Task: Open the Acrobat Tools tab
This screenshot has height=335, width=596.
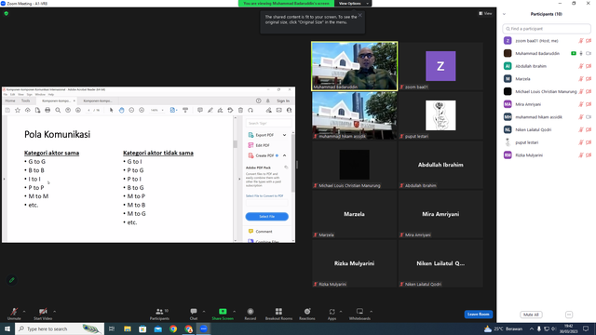Action: [25, 100]
